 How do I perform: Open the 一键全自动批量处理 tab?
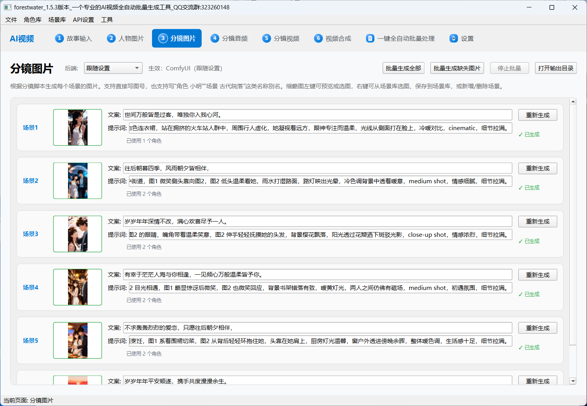[x=401, y=38]
